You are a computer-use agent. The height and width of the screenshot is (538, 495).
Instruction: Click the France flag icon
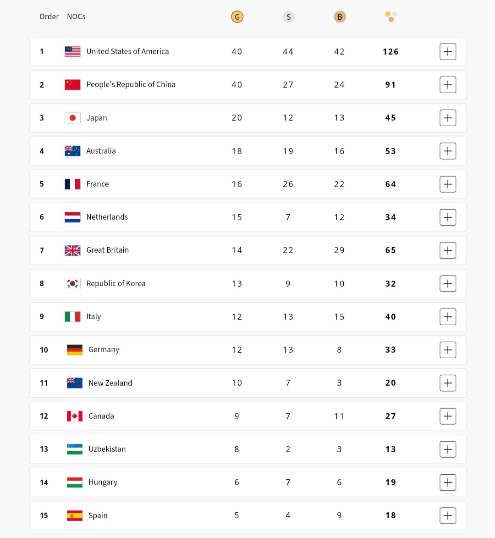click(x=72, y=184)
